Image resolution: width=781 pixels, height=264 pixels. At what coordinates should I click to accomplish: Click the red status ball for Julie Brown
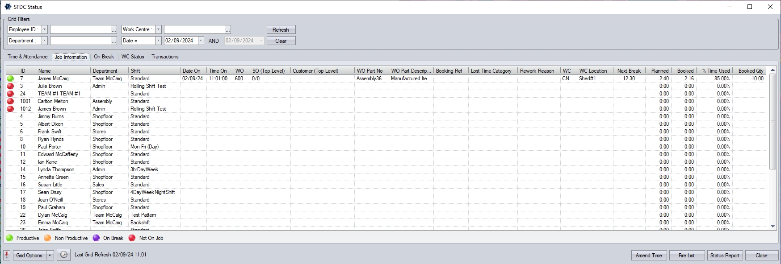(x=10, y=86)
